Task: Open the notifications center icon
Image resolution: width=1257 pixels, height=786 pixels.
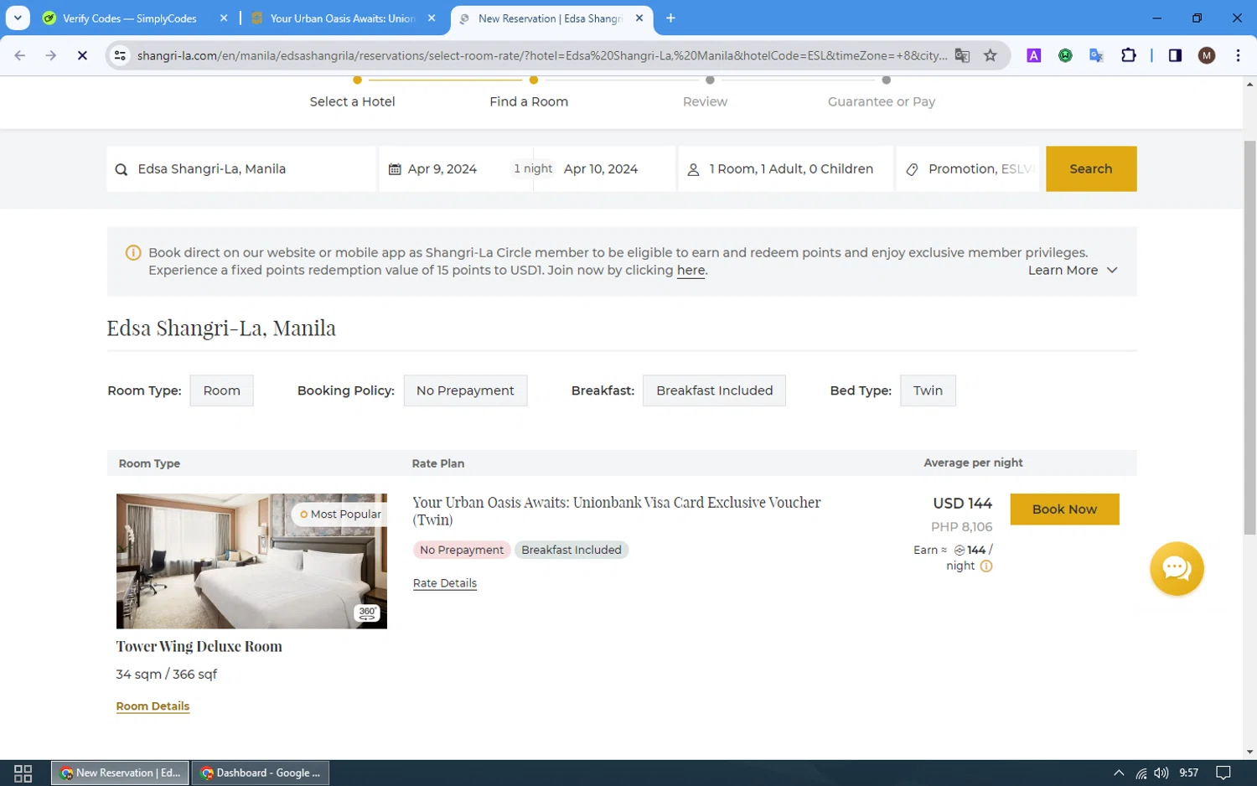Action: click(1223, 773)
